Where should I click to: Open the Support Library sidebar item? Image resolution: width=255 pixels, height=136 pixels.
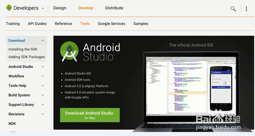coord(21,105)
